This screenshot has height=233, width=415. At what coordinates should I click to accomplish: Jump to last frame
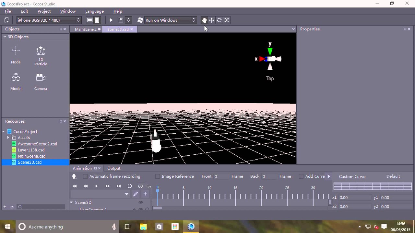tap(119, 186)
